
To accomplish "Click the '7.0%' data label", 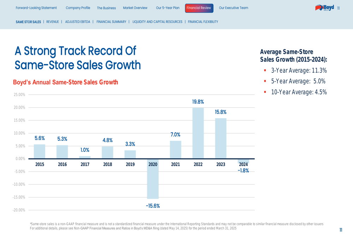I will [175, 135].
